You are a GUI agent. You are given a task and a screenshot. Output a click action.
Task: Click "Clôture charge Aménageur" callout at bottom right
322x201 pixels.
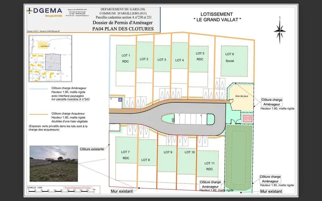[x=270, y=179]
